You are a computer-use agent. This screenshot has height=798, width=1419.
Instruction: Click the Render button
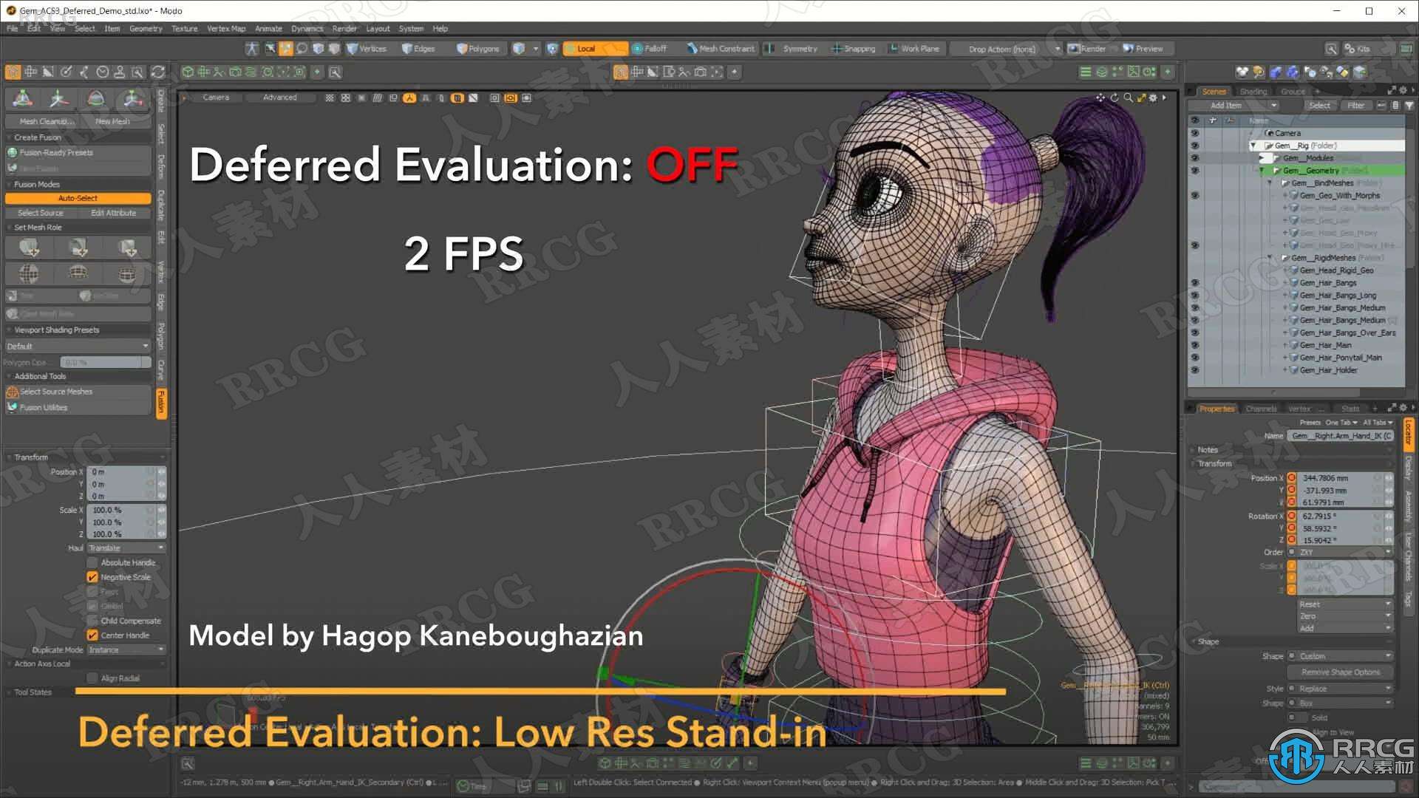click(x=1087, y=49)
